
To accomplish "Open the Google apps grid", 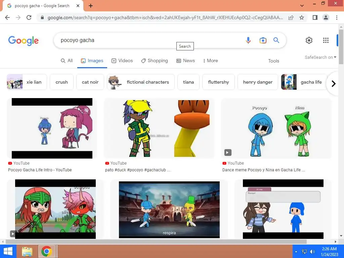I will tap(326, 40).
